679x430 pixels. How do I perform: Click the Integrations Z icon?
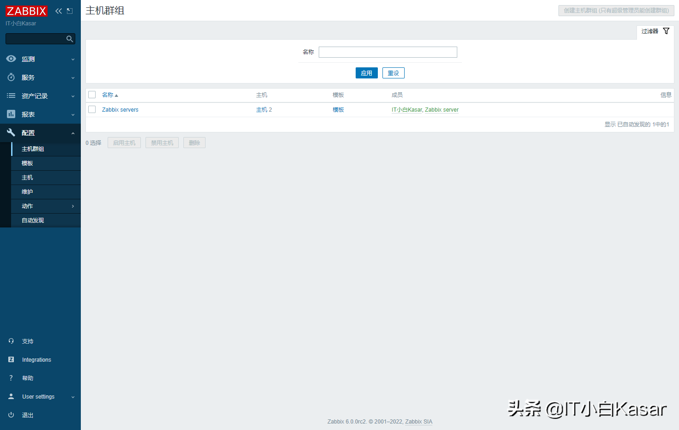click(x=11, y=359)
